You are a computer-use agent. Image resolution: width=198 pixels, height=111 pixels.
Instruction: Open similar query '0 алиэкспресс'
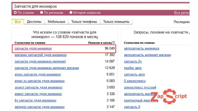pos(135,81)
